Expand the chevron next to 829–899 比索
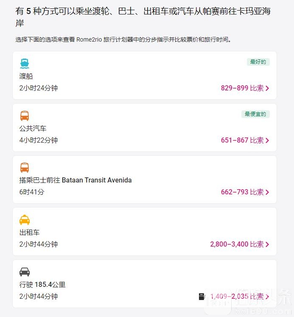294x317 pixels. [267, 88]
